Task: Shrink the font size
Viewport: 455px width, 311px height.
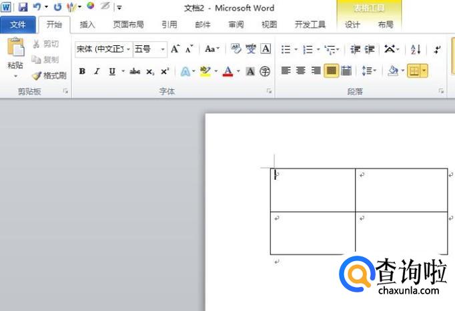Action: (x=189, y=49)
